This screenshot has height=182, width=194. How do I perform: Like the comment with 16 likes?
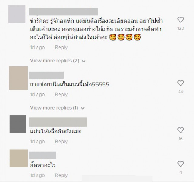[181, 130]
